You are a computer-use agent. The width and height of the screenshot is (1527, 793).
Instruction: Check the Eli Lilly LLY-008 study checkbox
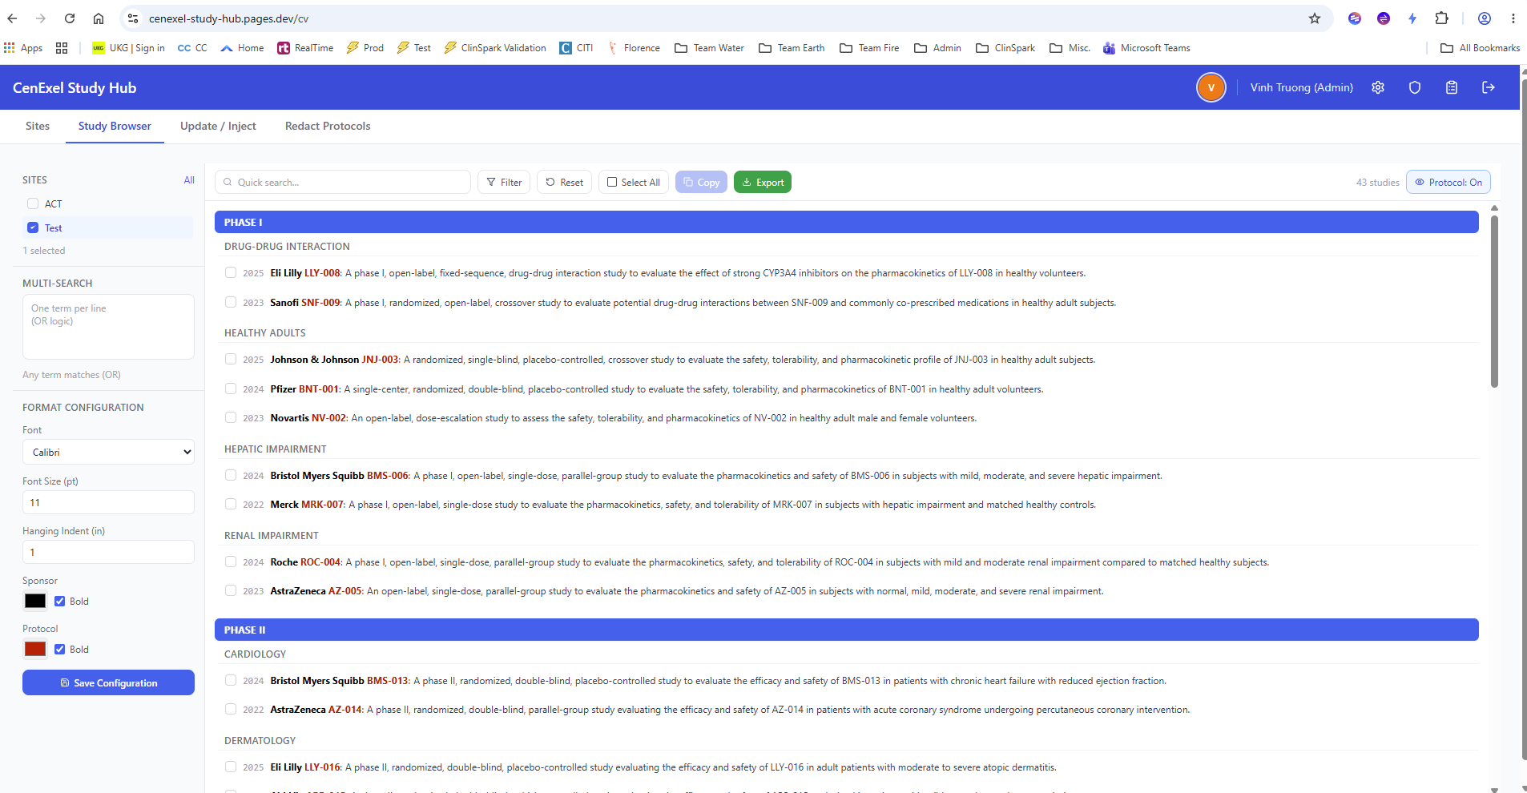(x=231, y=272)
